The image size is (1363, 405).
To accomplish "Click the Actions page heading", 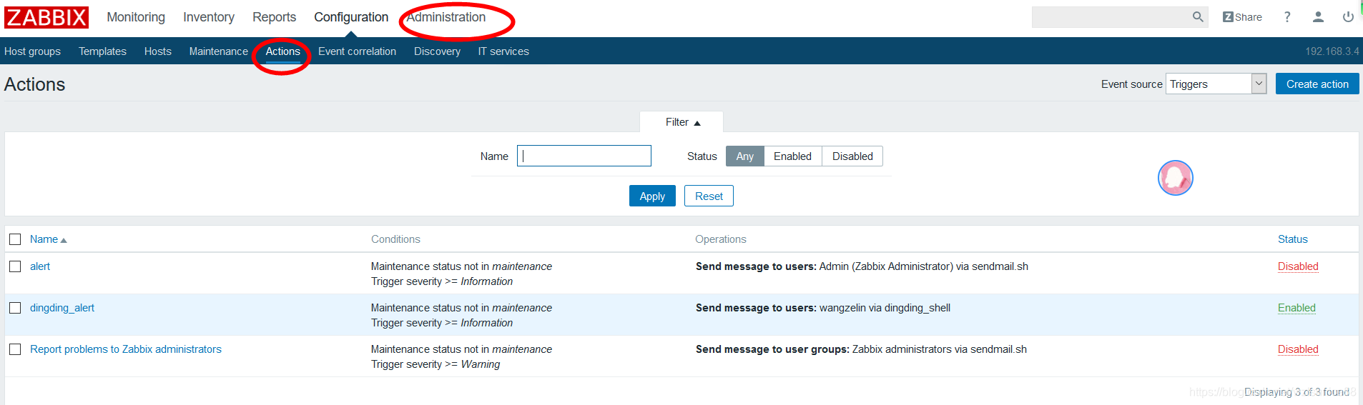I will [x=34, y=84].
